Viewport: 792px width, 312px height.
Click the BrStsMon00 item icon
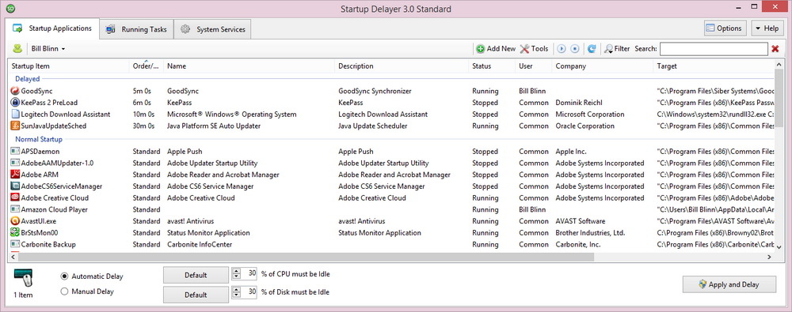[15, 233]
